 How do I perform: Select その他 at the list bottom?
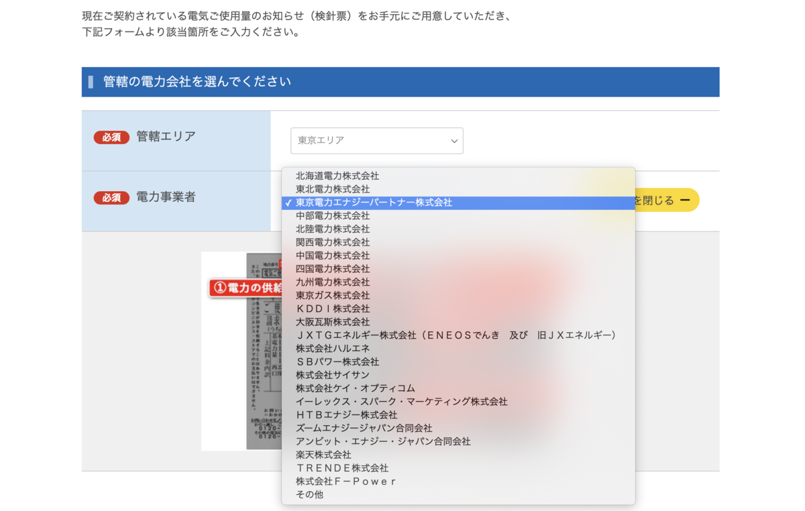458,495
